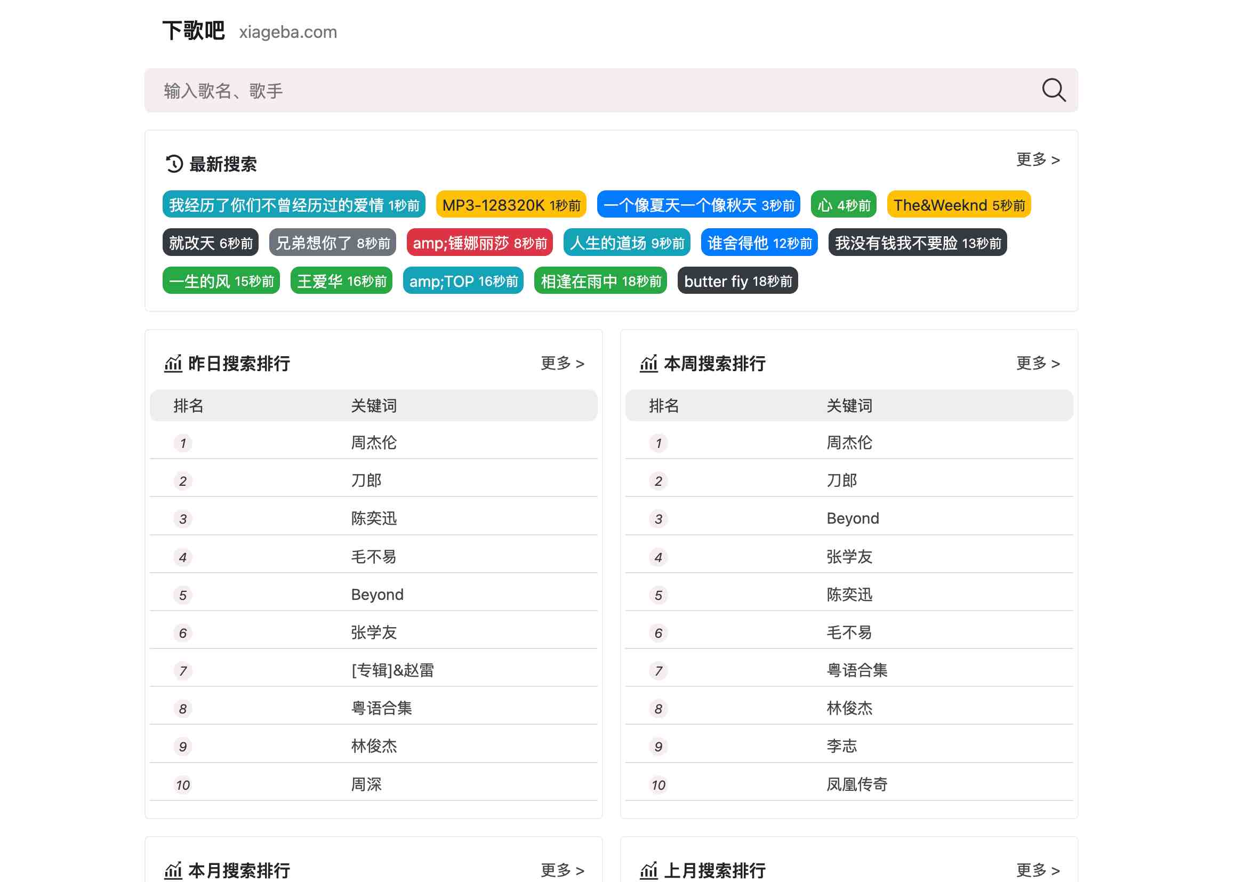Select the MP3-128320K search tag
The height and width of the screenshot is (882, 1237).
[511, 205]
